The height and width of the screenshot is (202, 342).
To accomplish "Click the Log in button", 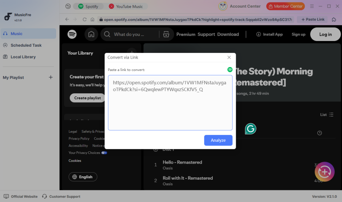I will click(325, 34).
